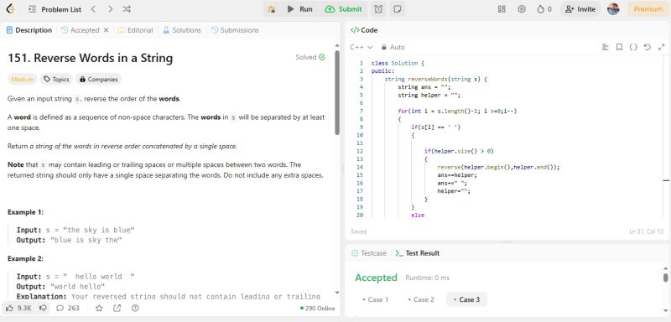Pick a random problem shuffle icon
This screenshot has height=322, width=671.
127,9
